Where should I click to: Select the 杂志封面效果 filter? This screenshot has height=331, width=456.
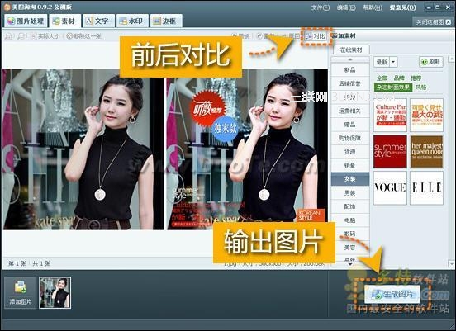point(393,87)
